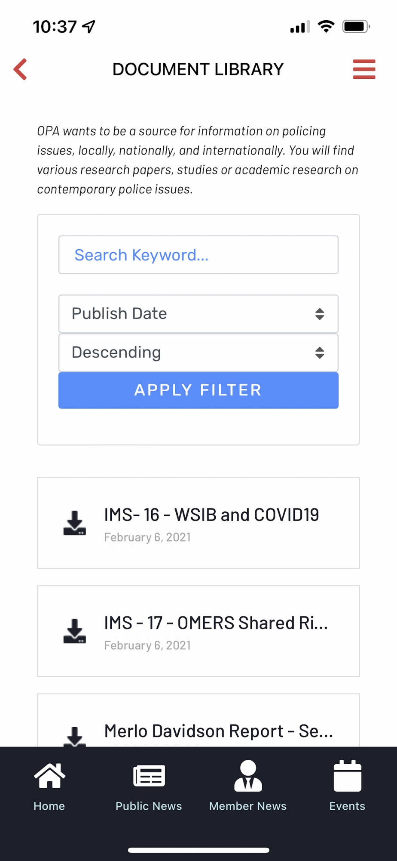Viewport: 397px width, 861px height.
Task: Tap the battery indicator in status bar
Action: (x=356, y=27)
